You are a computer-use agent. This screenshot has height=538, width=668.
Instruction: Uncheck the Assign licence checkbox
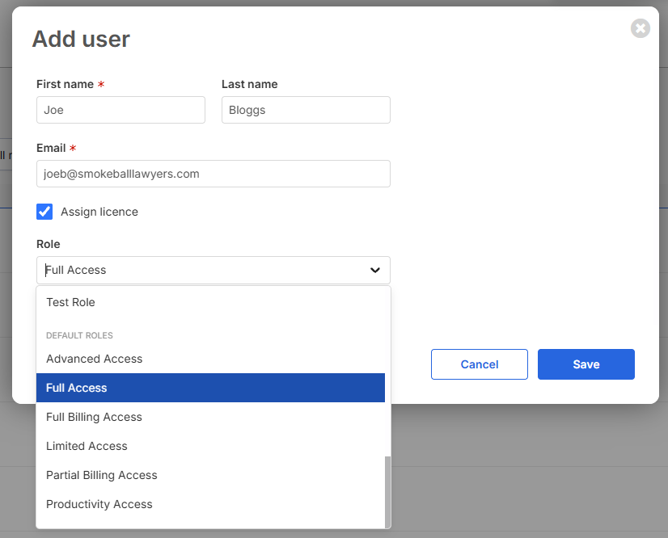(44, 212)
